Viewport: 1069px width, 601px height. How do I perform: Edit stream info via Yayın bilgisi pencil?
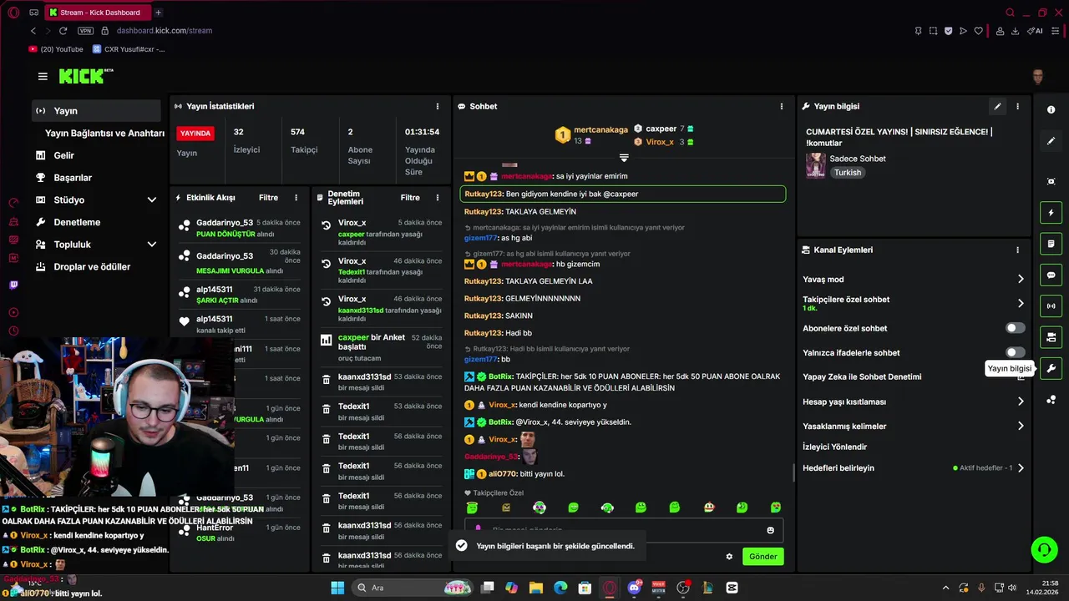[x=997, y=106]
